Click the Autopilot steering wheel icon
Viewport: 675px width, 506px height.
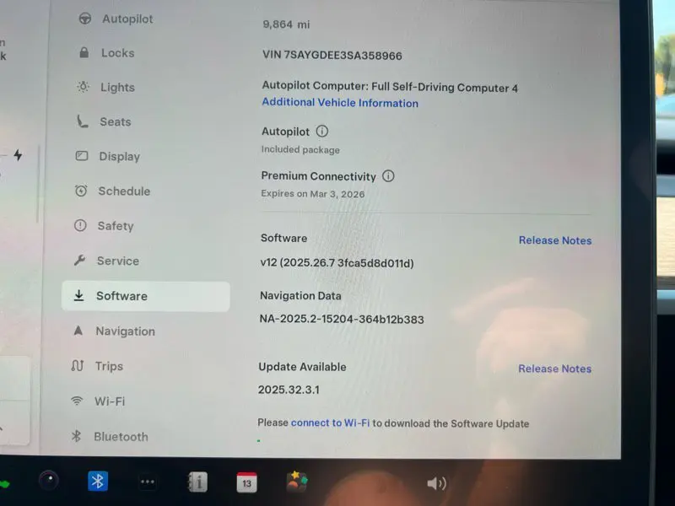pos(85,19)
